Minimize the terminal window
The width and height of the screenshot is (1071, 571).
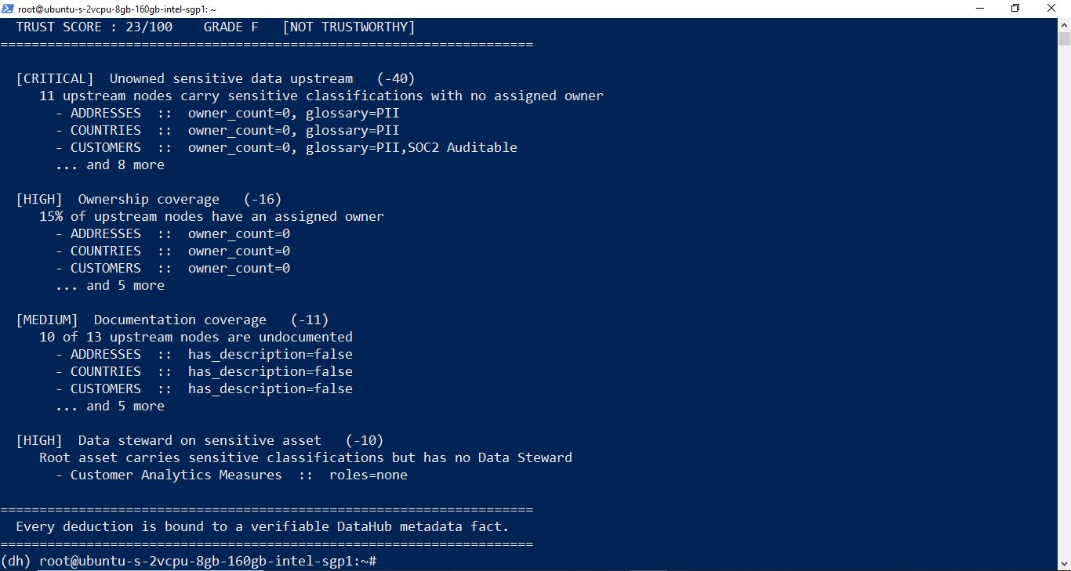point(981,9)
